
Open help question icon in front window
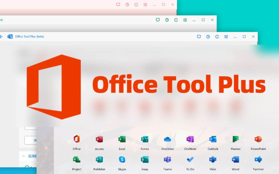click(208, 37)
